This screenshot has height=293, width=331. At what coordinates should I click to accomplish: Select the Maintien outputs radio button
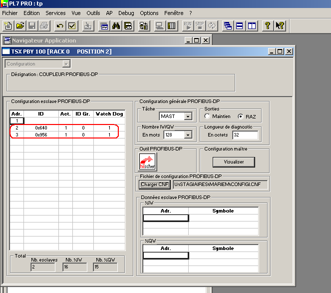(x=207, y=116)
